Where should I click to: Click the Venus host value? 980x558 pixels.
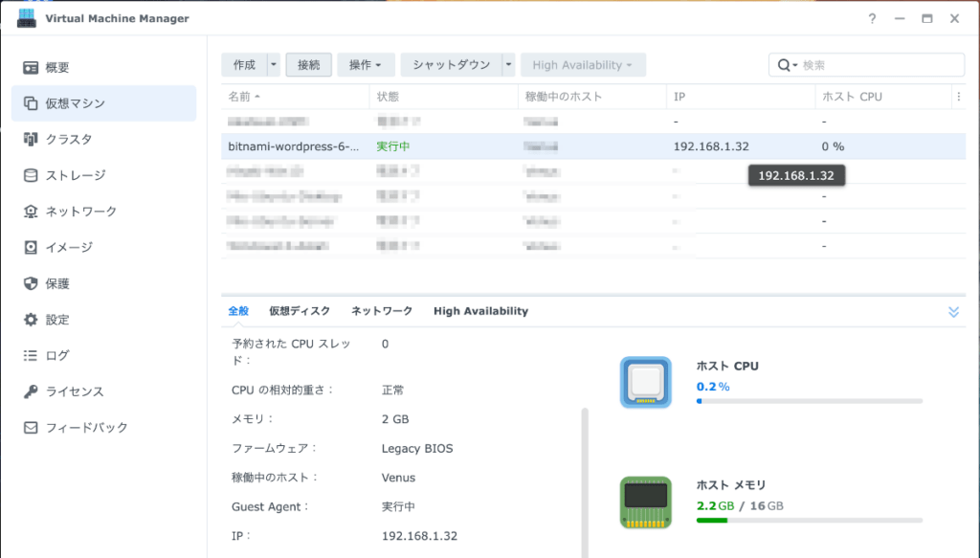coord(398,478)
